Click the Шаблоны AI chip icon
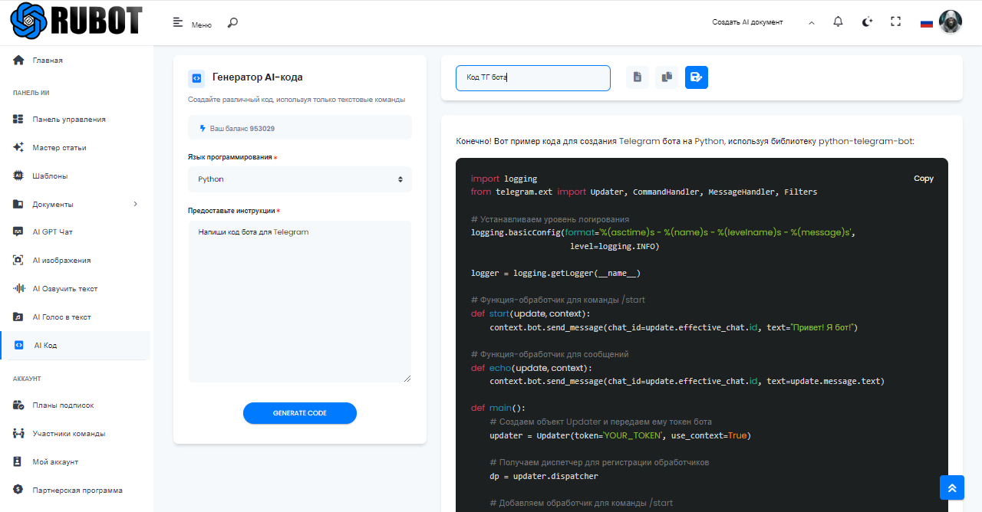Image resolution: width=982 pixels, height=512 pixels. 18,176
